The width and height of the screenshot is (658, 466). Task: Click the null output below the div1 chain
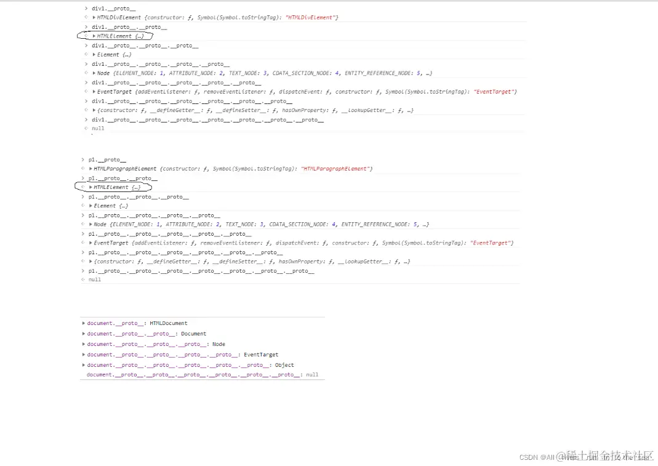[x=98, y=129]
